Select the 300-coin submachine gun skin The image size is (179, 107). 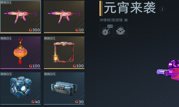(x=21, y=17)
